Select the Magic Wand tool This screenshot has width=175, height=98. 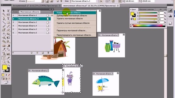[x=4, y=14]
